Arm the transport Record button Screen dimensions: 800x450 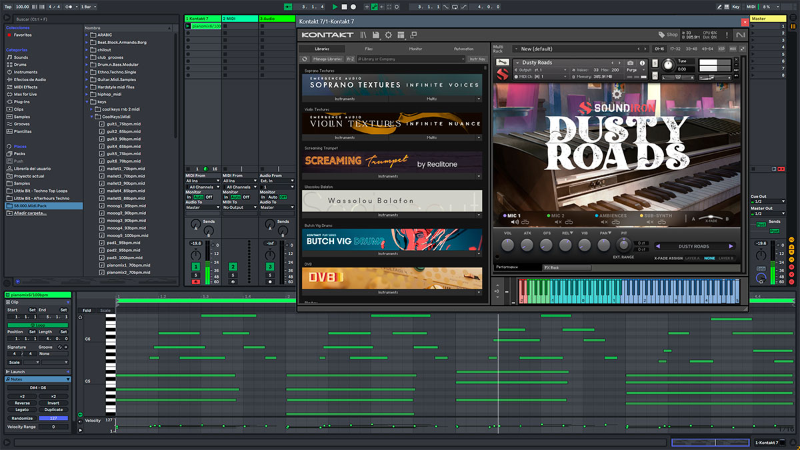353,7
